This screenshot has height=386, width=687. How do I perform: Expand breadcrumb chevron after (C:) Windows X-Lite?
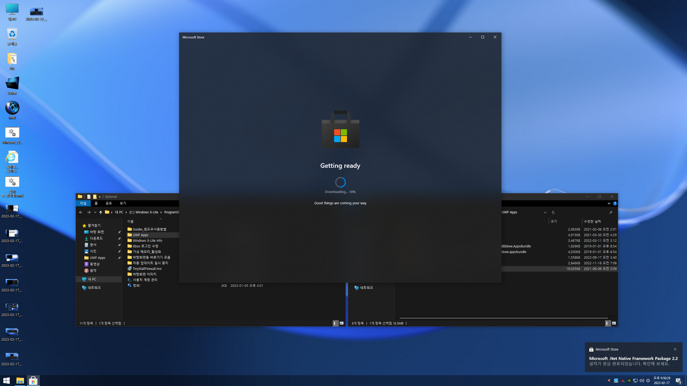(x=161, y=212)
